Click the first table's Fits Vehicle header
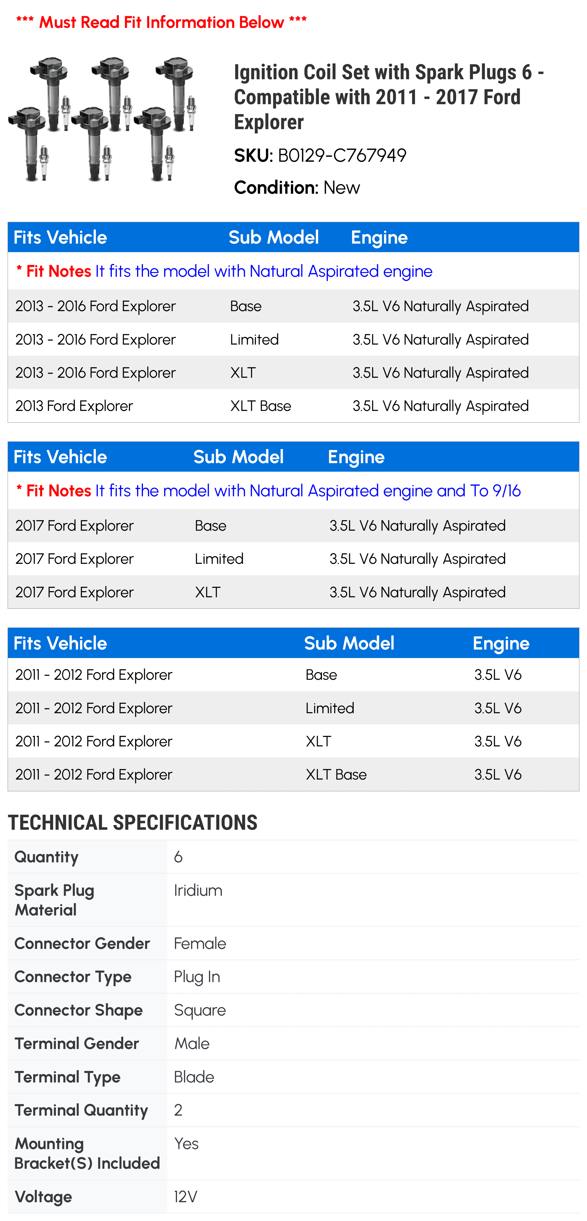The width and height of the screenshot is (587, 1221). click(60, 237)
